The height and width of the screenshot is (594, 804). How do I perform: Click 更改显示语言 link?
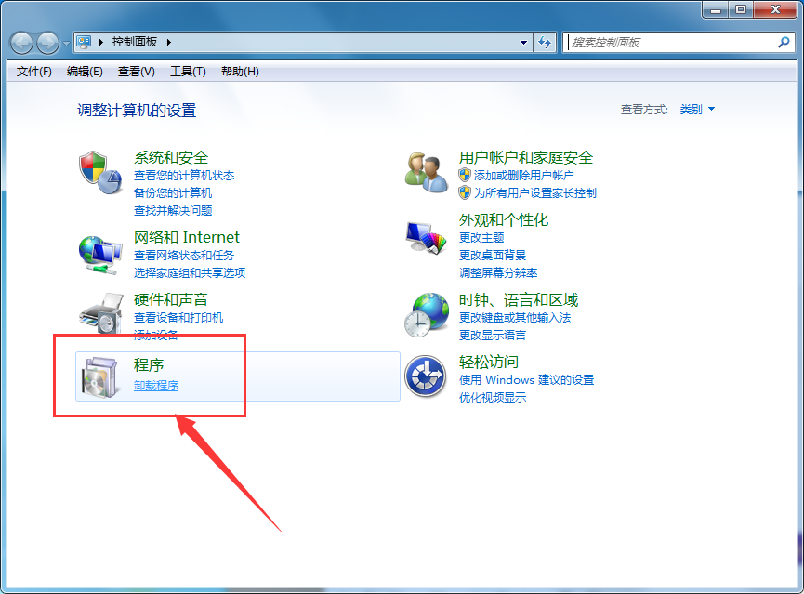[493, 335]
